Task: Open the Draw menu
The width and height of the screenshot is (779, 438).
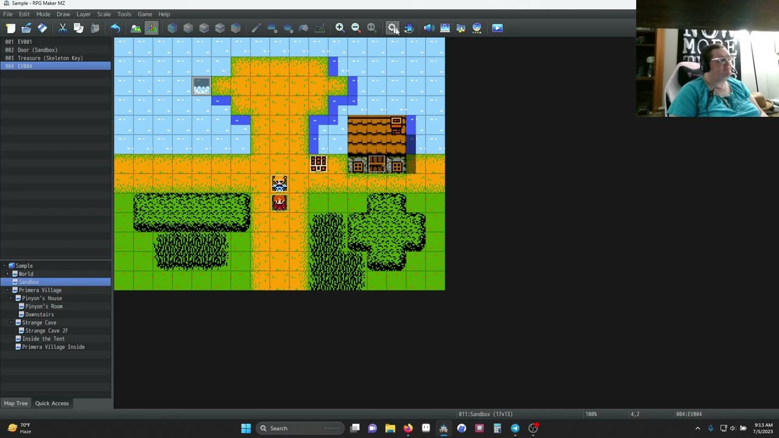Action: pos(63,14)
